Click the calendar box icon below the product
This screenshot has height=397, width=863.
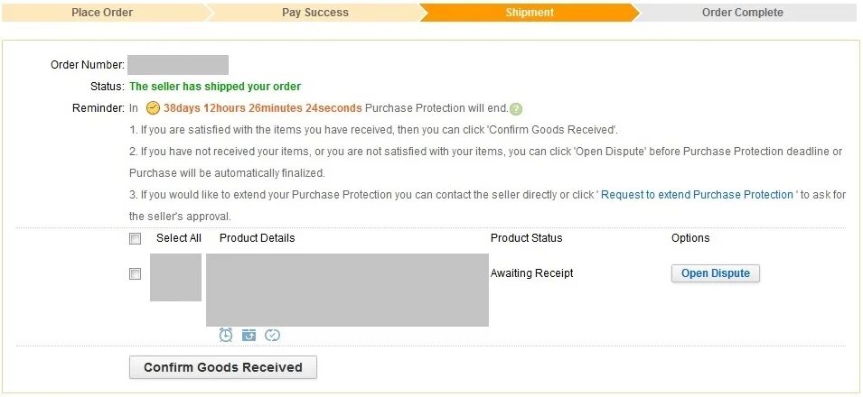pyautogui.click(x=249, y=335)
